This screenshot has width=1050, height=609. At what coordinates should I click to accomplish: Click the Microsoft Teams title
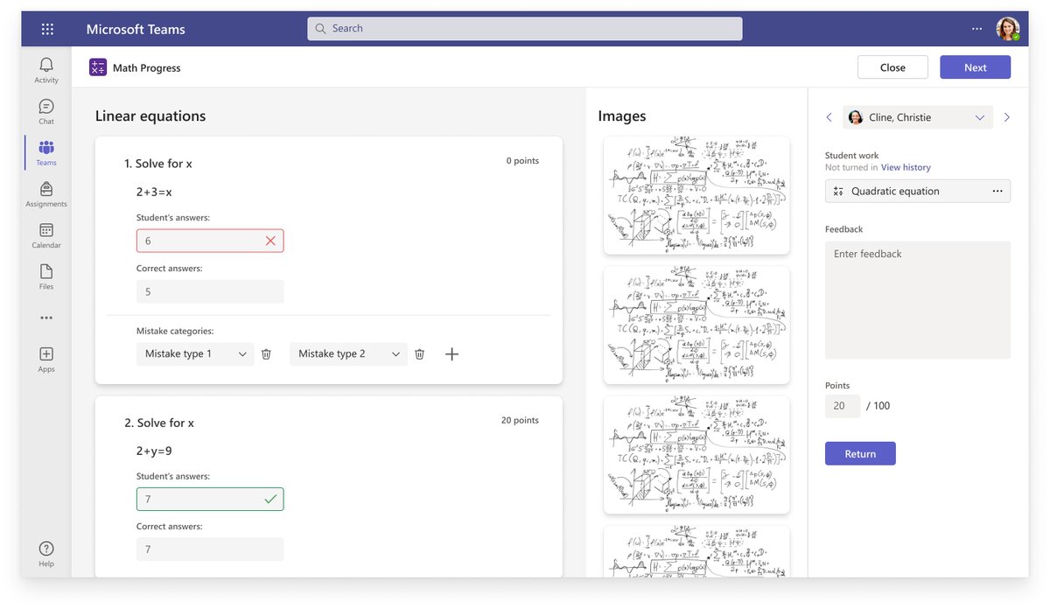click(x=136, y=29)
